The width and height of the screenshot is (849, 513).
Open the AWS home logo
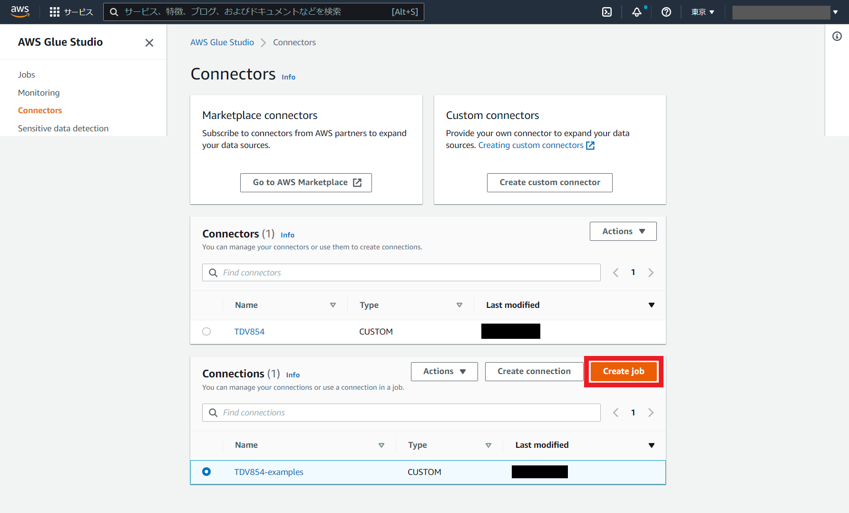tap(20, 11)
